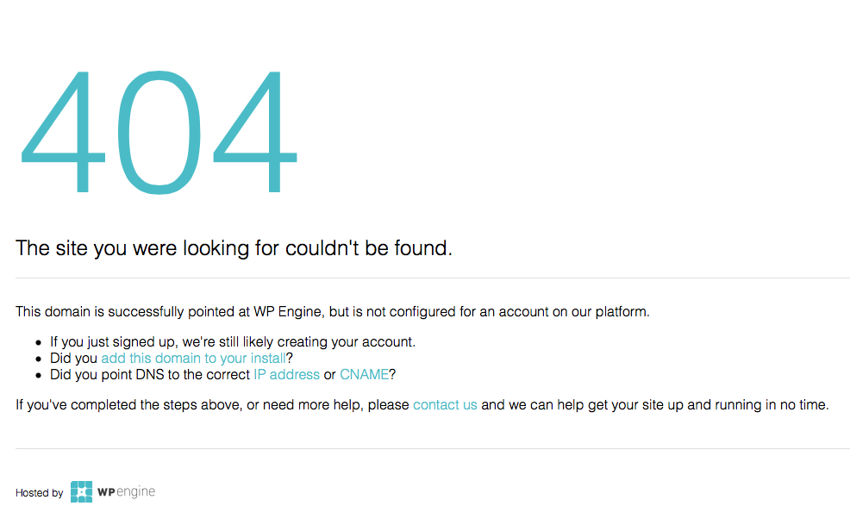
Task: Click the bullet dot before "Did you add"
Action: click(39, 359)
